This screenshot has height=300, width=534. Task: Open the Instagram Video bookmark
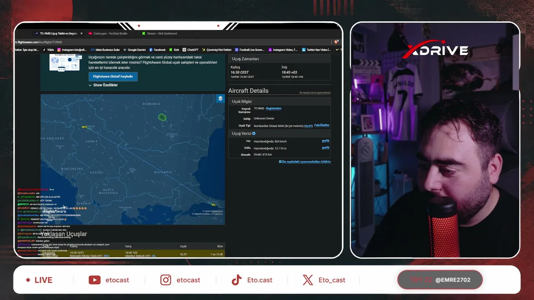click(x=283, y=50)
